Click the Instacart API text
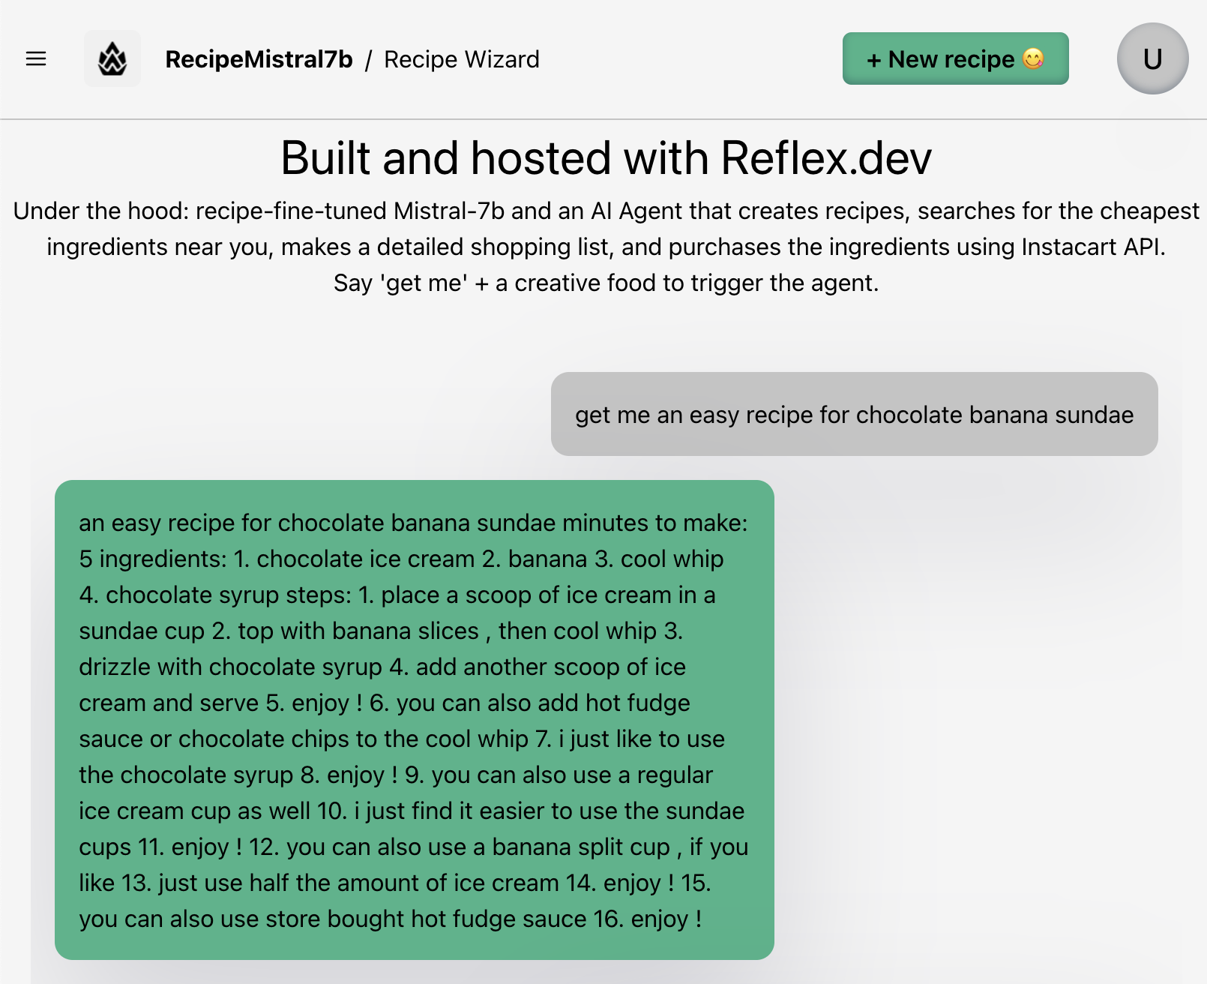 pyautogui.click(x=1092, y=247)
